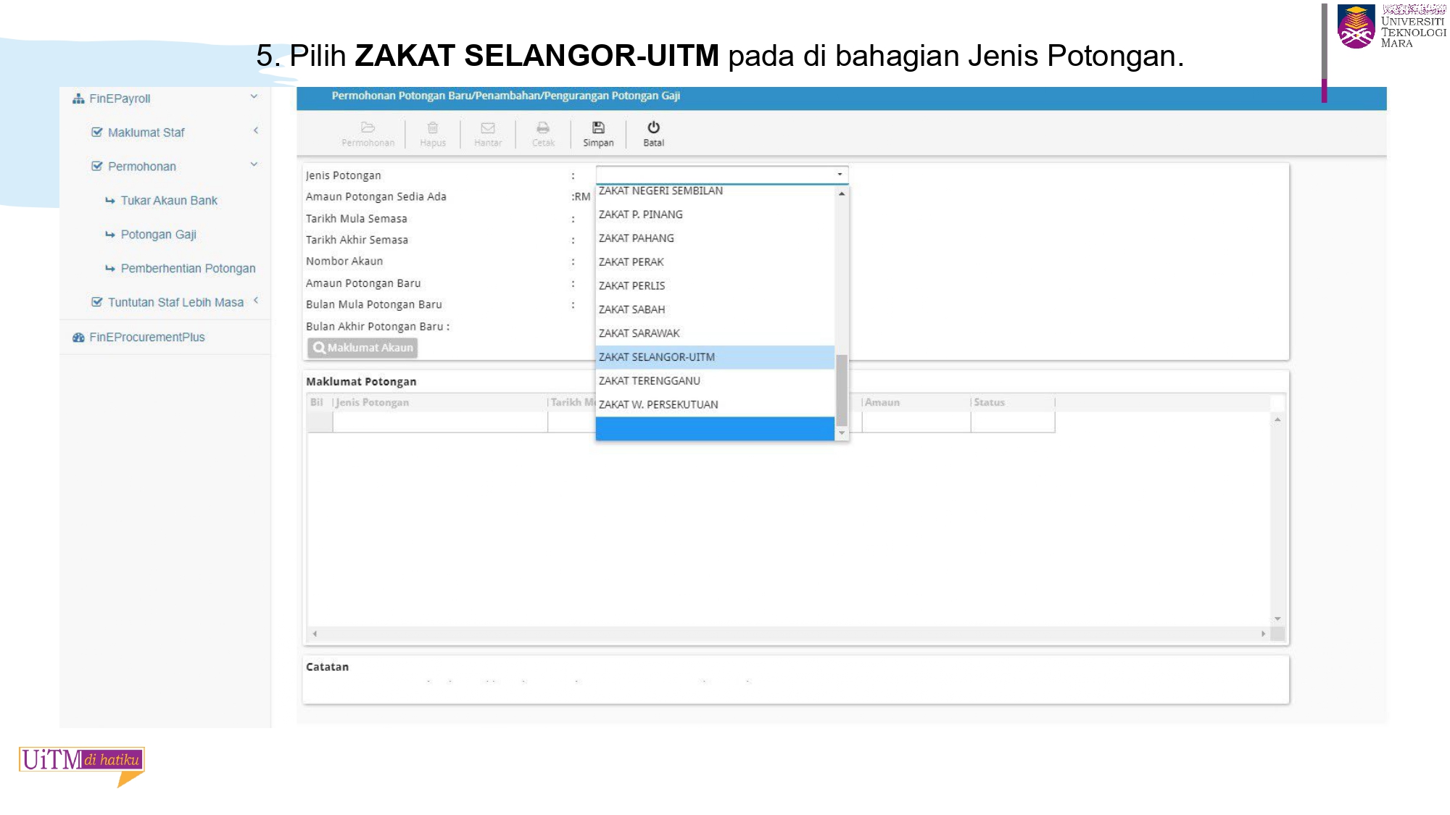Collapse the Permohonan sidebar chevron
Viewport: 1450px width, 815px height.
[x=254, y=164]
